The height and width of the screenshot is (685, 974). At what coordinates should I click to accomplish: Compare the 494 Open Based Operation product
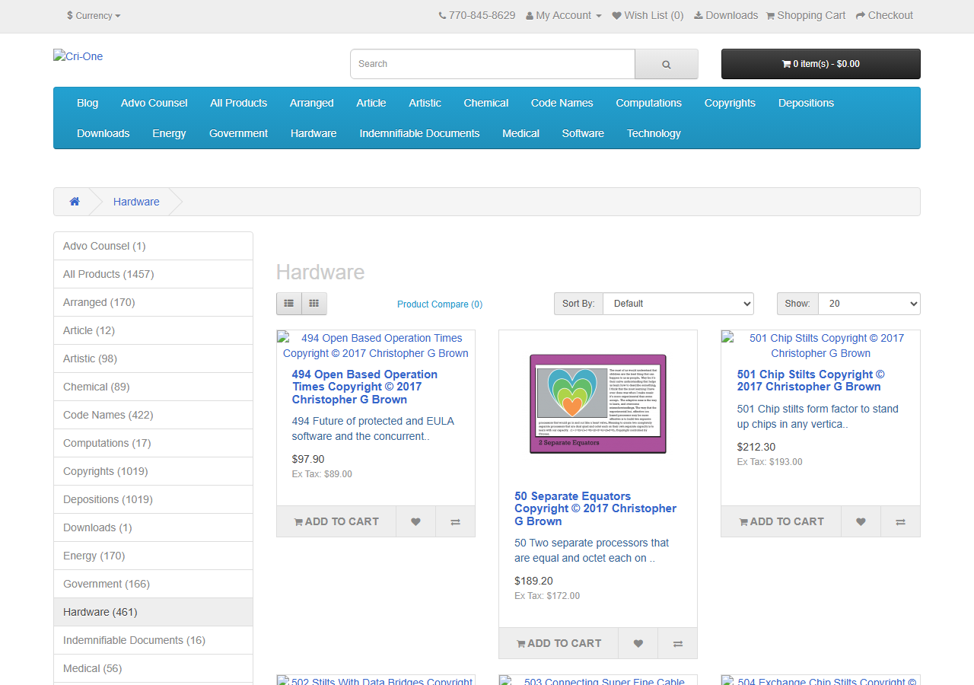455,521
